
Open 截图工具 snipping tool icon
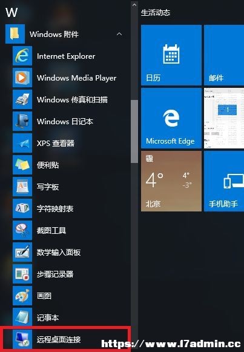coord(22,230)
